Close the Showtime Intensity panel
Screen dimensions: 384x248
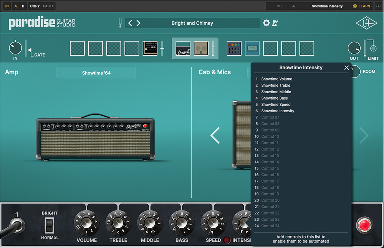pyautogui.click(x=346, y=67)
